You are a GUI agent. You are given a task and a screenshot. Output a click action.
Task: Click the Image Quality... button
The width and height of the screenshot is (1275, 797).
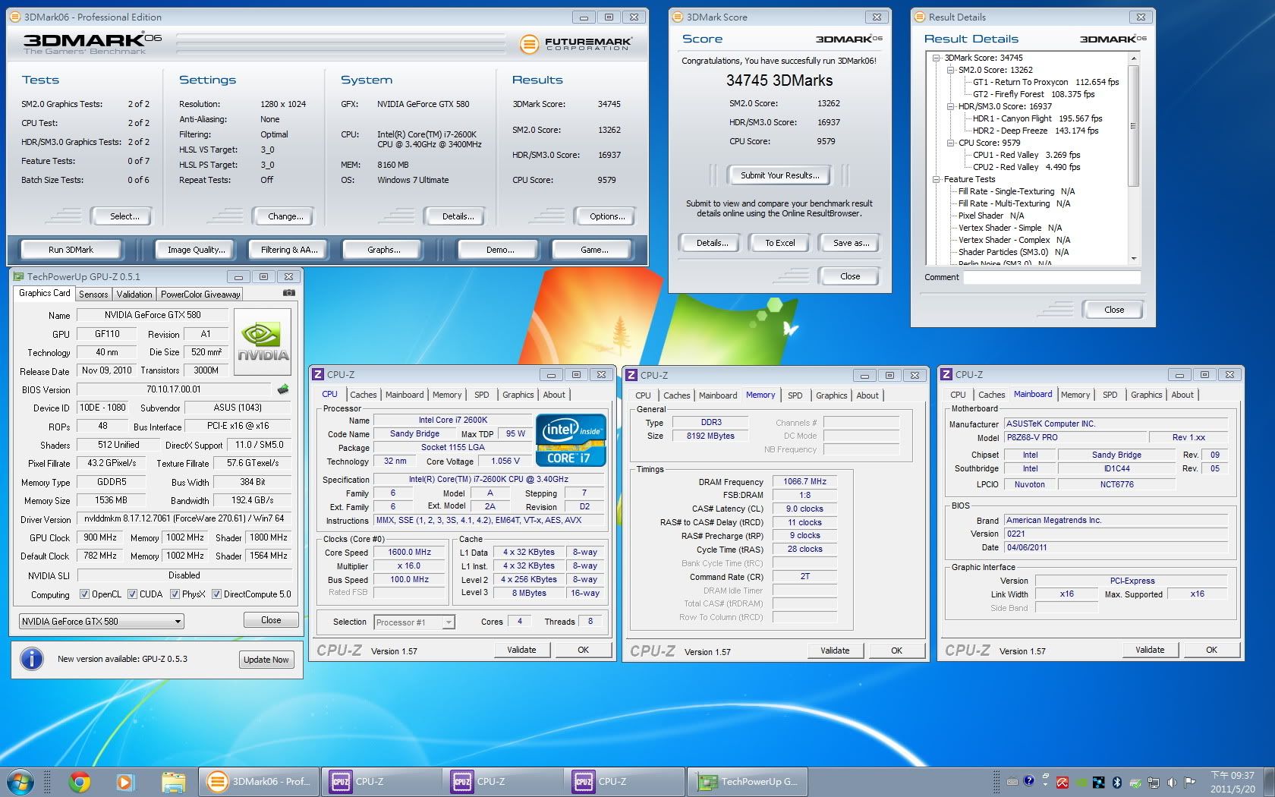pyautogui.click(x=197, y=250)
